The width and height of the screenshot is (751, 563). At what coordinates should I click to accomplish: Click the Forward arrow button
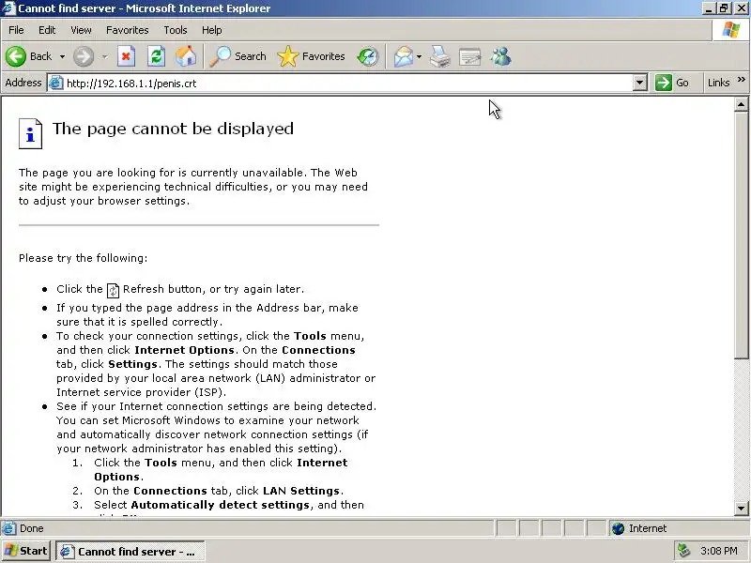pyautogui.click(x=84, y=56)
